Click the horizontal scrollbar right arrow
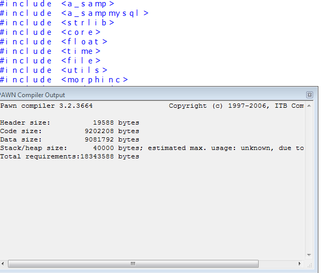Screen dimensions: 321x273 coord(300,263)
